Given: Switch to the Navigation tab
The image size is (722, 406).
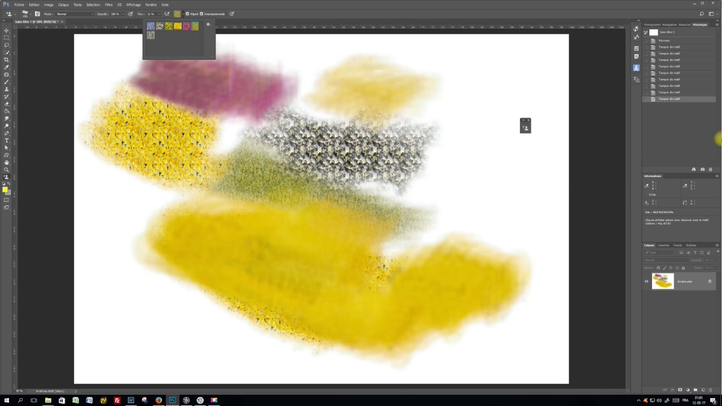Looking at the screenshot, I should coord(670,25).
